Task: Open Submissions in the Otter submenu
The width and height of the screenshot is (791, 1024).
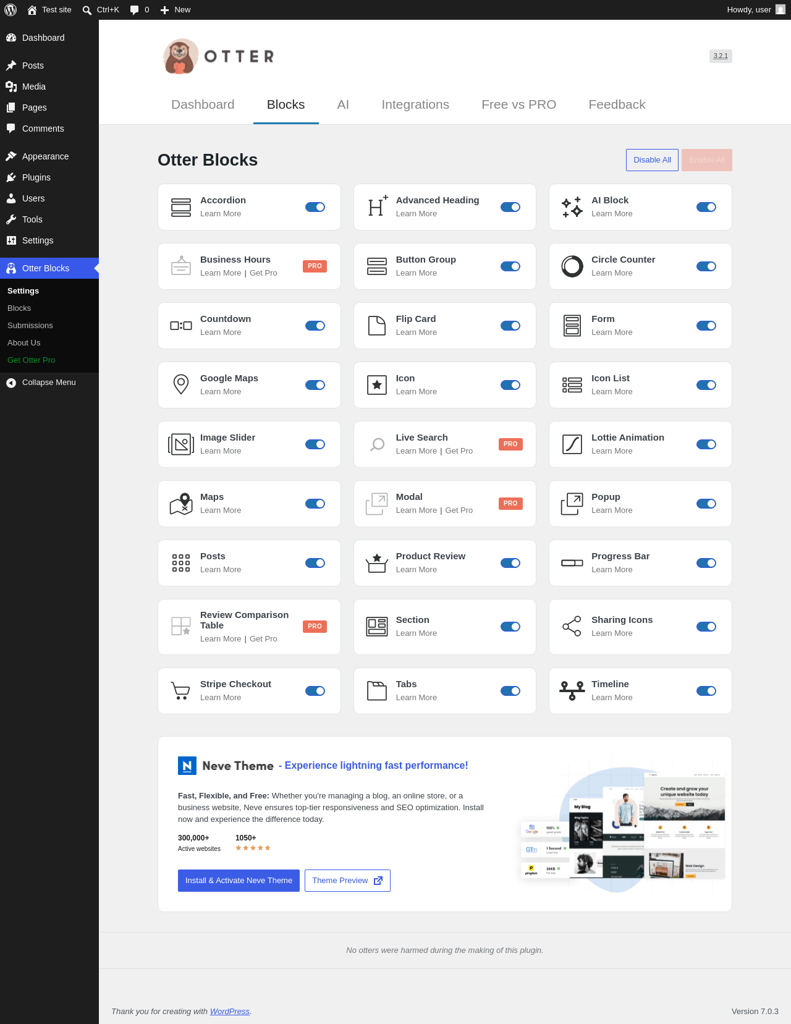Action: [x=30, y=326]
